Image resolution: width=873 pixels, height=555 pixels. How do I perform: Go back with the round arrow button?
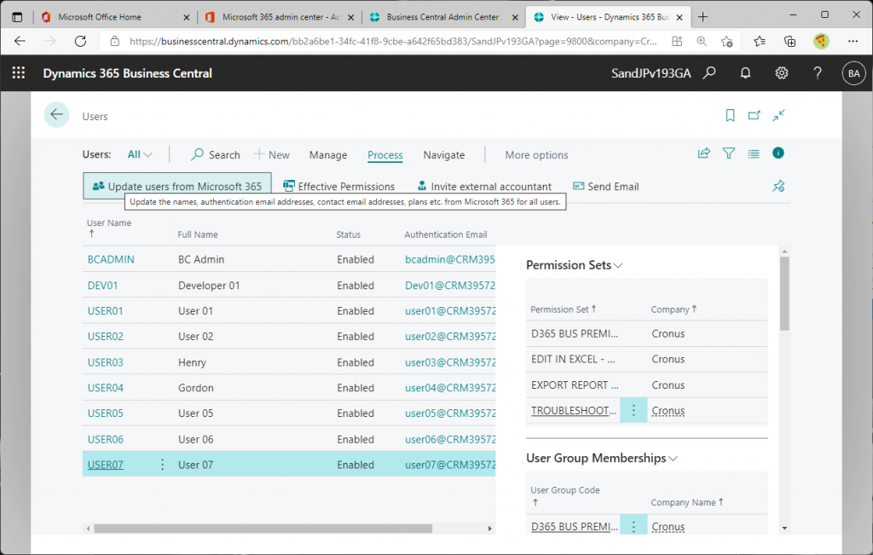coord(56,115)
